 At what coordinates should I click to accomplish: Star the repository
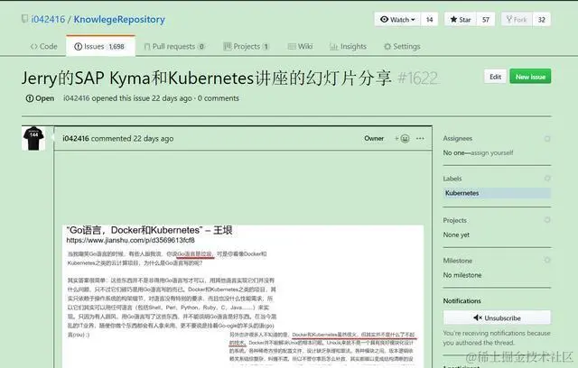tap(461, 20)
